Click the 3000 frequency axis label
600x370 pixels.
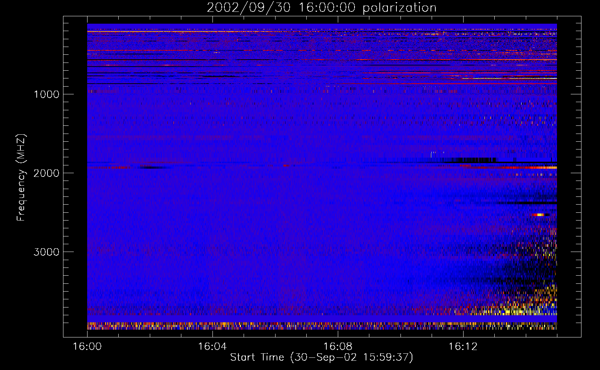click(47, 252)
